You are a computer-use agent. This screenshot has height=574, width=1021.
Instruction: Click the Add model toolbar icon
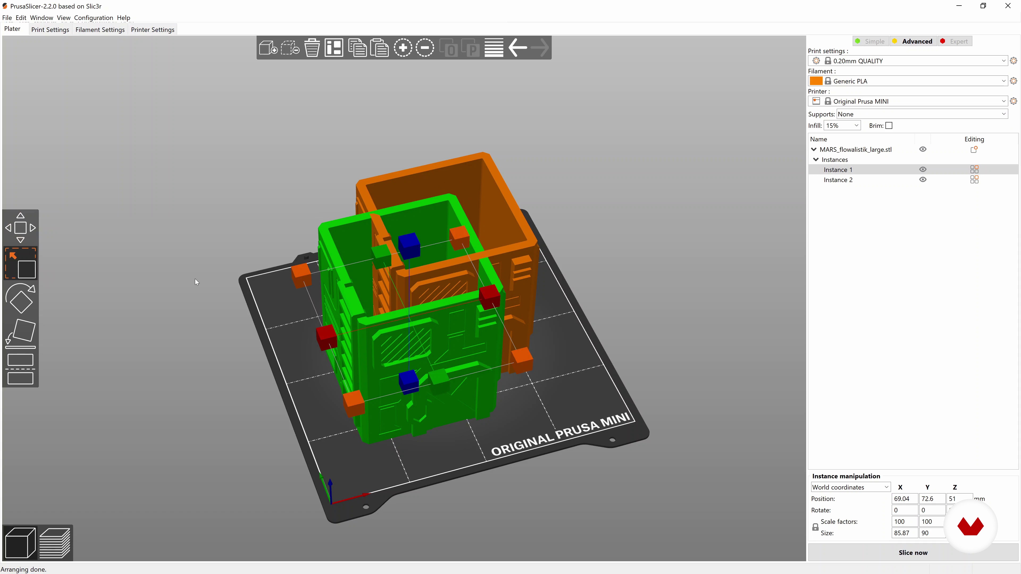click(x=268, y=48)
